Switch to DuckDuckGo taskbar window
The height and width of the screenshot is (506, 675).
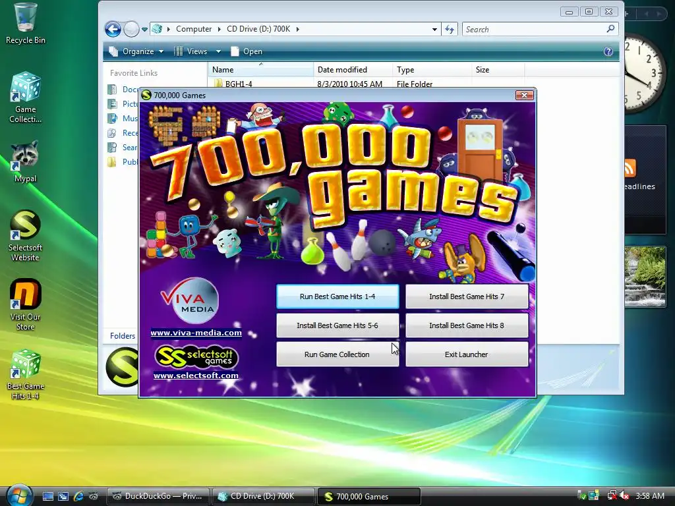pyautogui.click(x=158, y=496)
